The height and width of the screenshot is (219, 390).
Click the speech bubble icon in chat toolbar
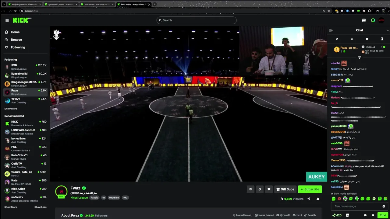click(x=367, y=39)
